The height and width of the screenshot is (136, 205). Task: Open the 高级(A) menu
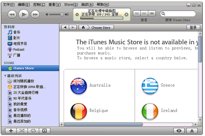pyautogui.click(x=87, y=5)
